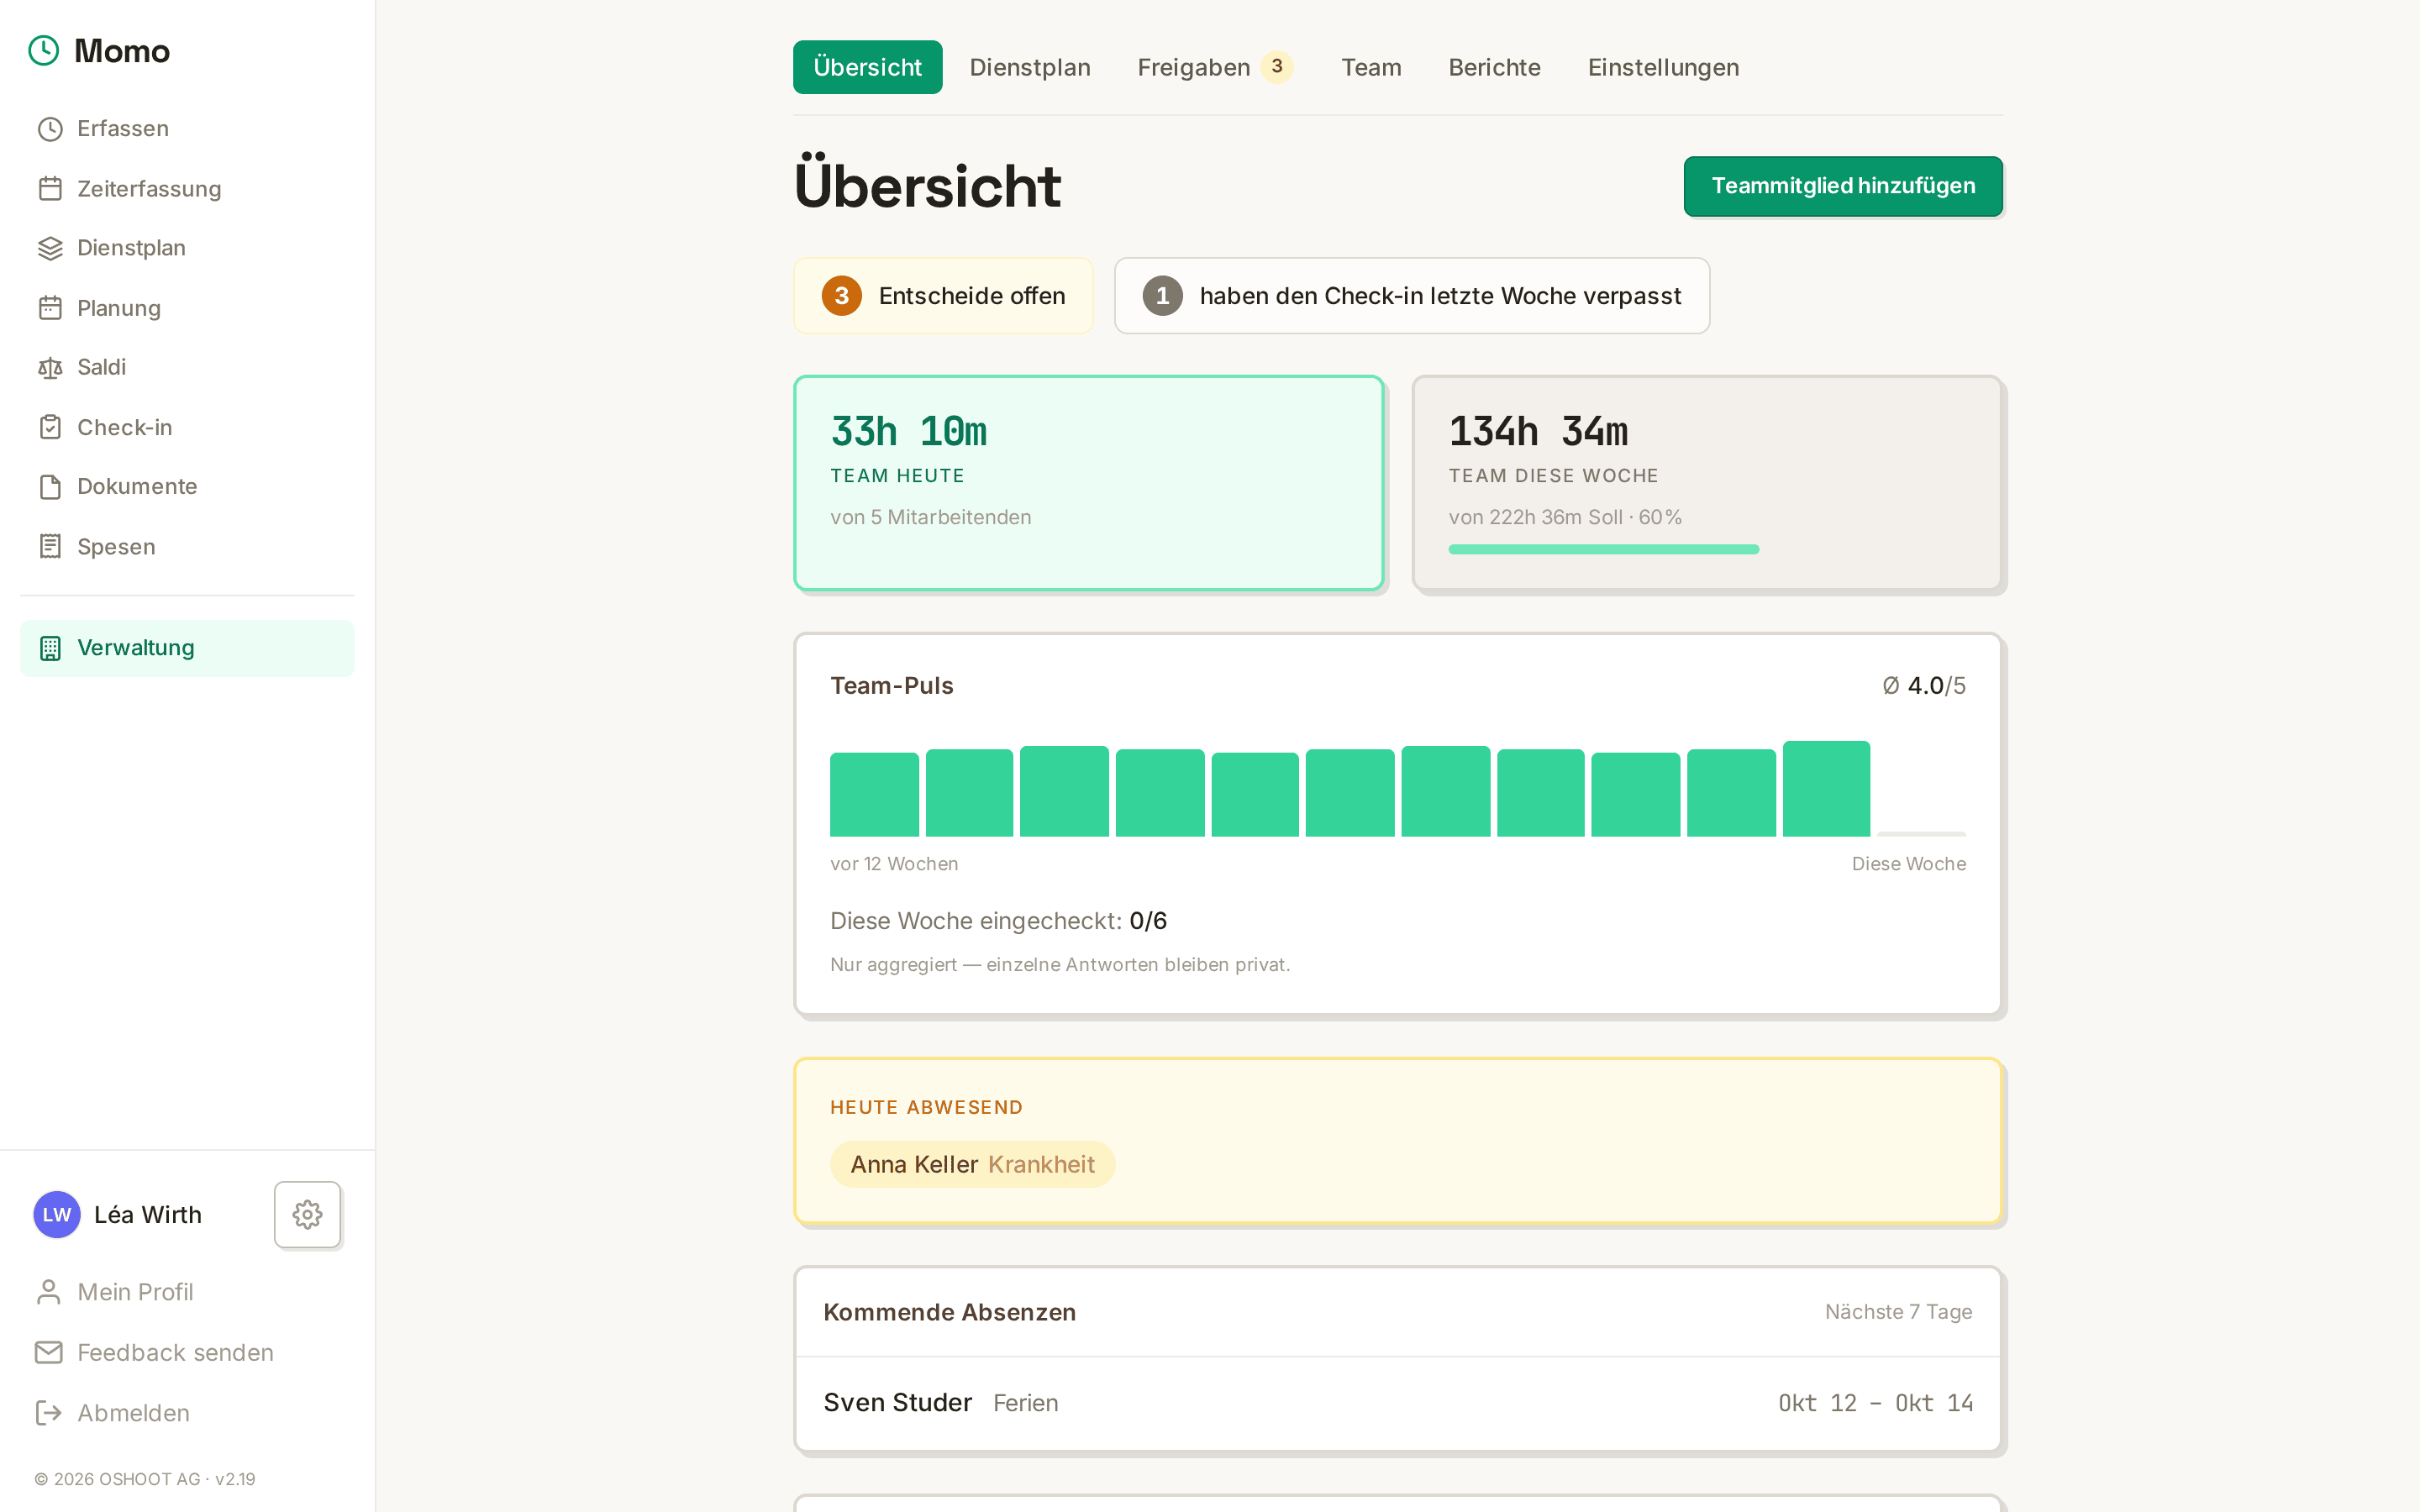2420x1512 pixels.
Task: Click the Anna Keller Krankheit chip
Action: [x=972, y=1164]
